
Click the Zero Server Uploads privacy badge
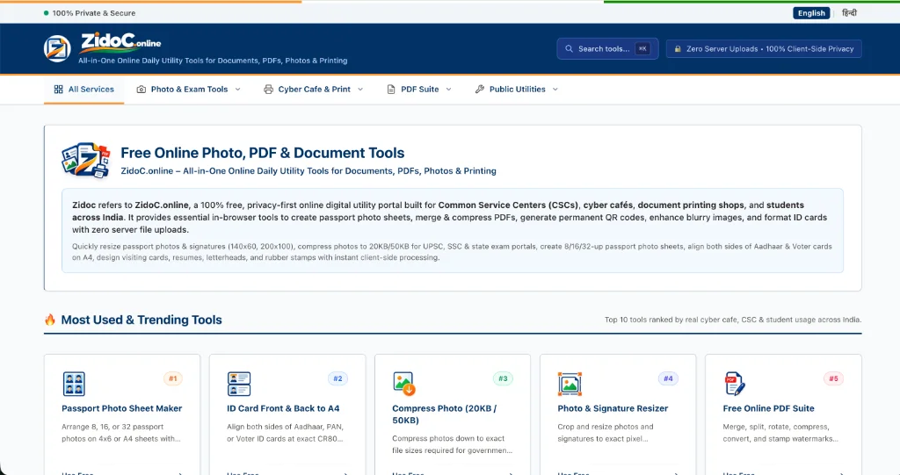click(764, 49)
